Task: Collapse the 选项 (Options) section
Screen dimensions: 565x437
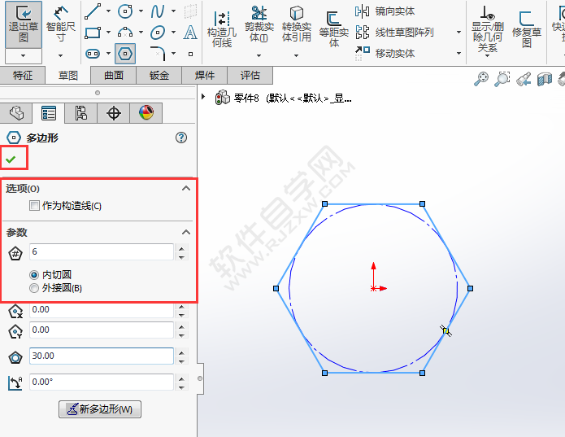Action: [x=186, y=188]
